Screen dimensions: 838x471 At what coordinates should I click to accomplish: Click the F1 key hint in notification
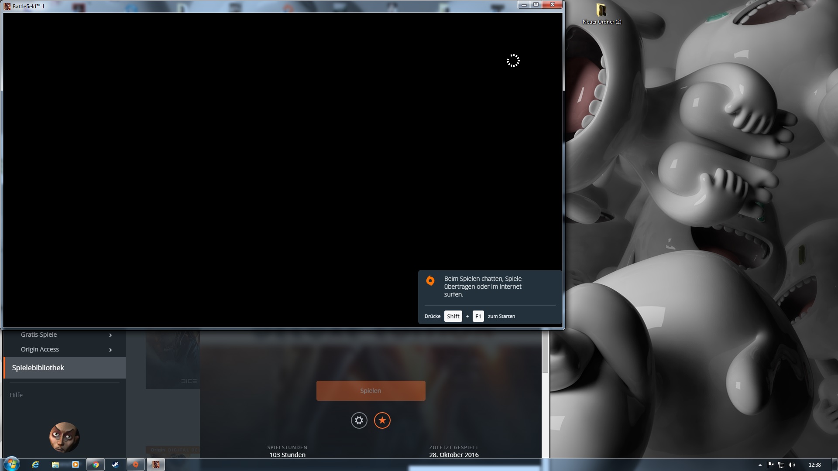tap(478, 316)
